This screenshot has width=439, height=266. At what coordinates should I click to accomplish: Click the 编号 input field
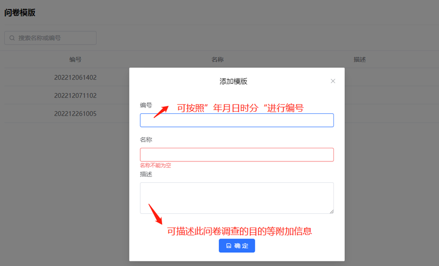point(237,120)
